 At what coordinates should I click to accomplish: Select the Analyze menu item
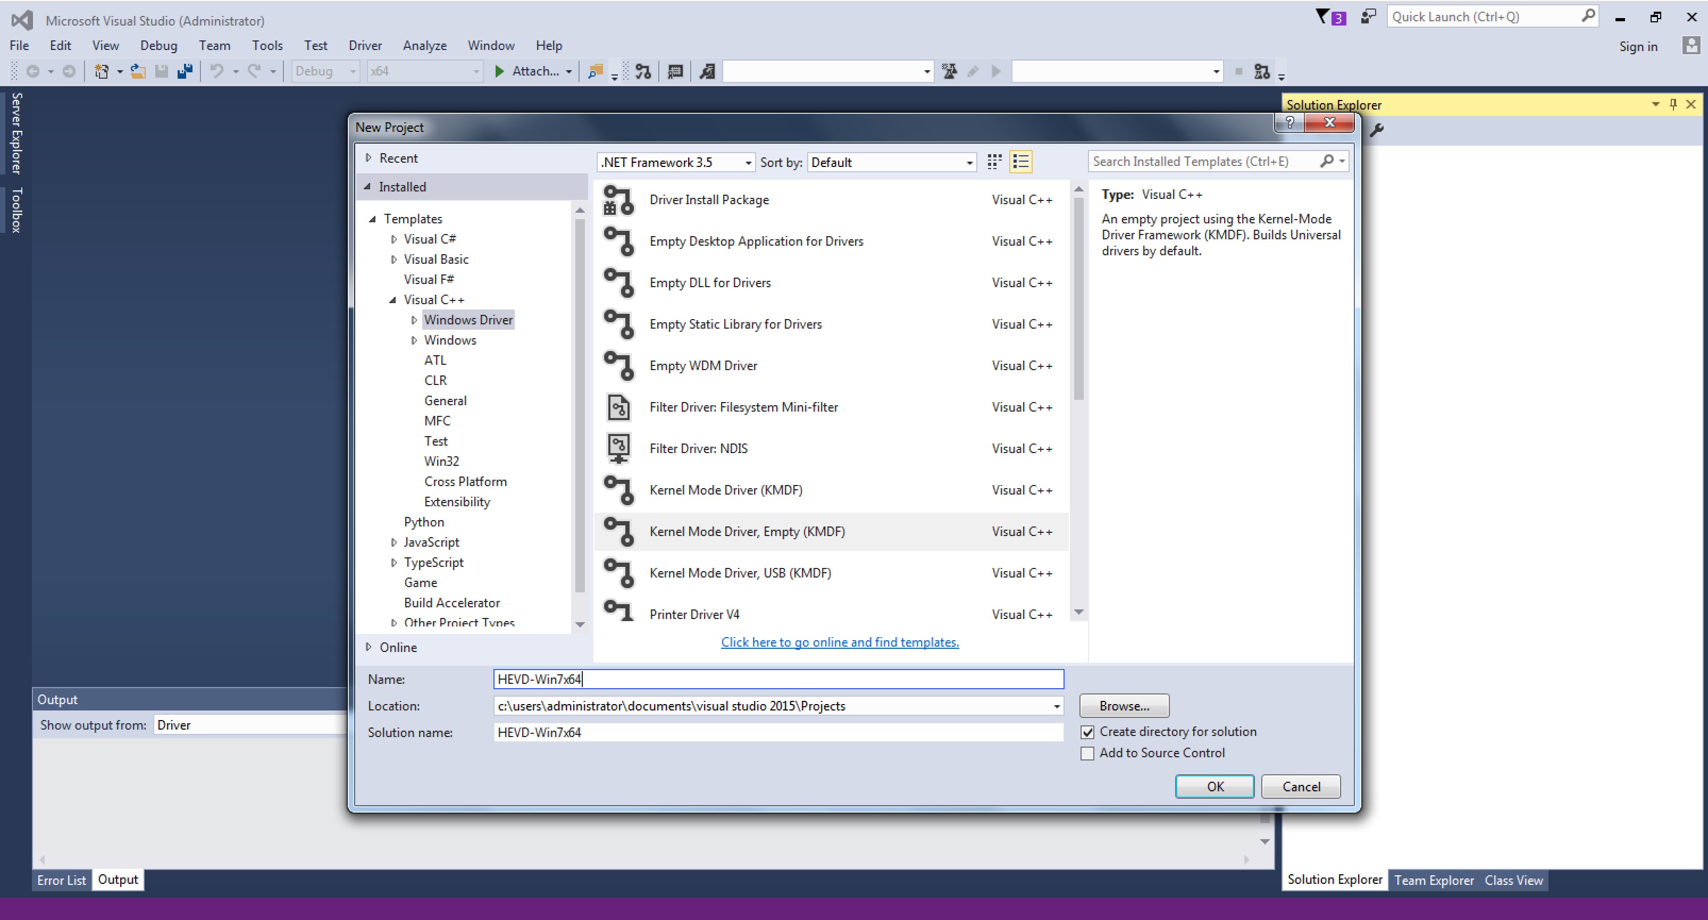pyautogui.click(x=424, y=45)
